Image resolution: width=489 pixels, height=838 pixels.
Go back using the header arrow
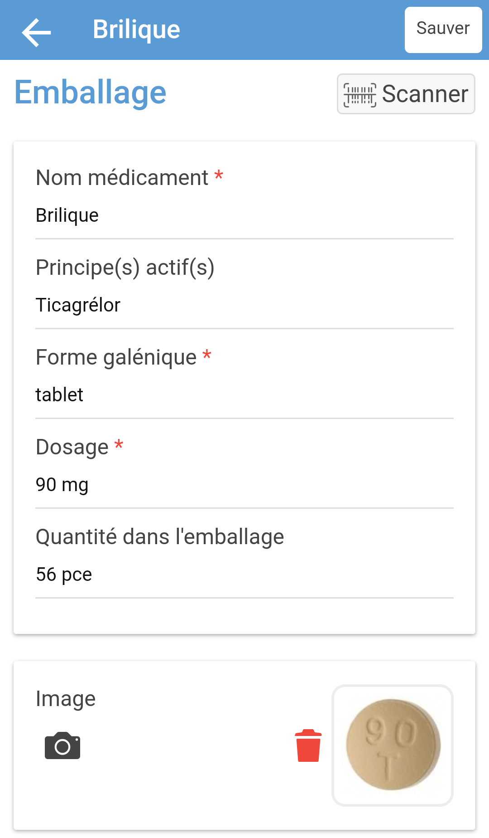[x=36, y=32]
